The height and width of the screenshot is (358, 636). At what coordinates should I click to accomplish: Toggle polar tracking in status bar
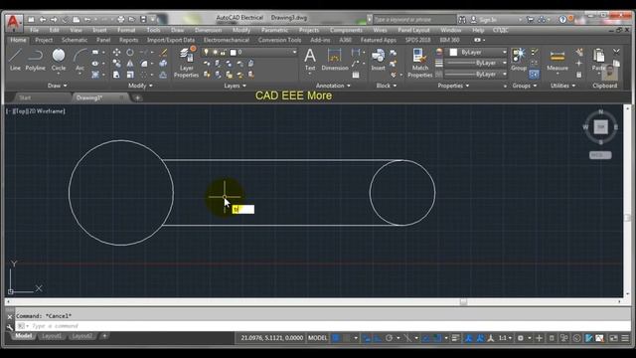(389, 338)
